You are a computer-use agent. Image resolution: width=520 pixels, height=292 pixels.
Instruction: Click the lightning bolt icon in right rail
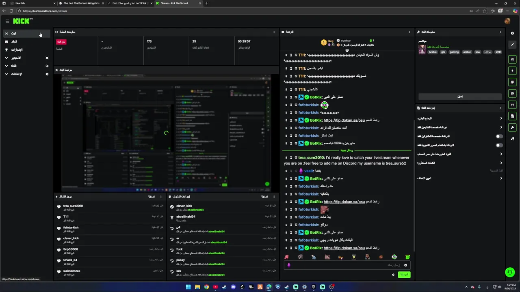512,71
